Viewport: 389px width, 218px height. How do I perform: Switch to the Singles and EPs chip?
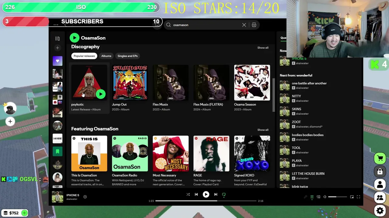(128, 56)
